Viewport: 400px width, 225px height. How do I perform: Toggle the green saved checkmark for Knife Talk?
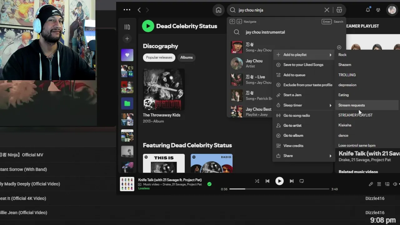[209, 184]
